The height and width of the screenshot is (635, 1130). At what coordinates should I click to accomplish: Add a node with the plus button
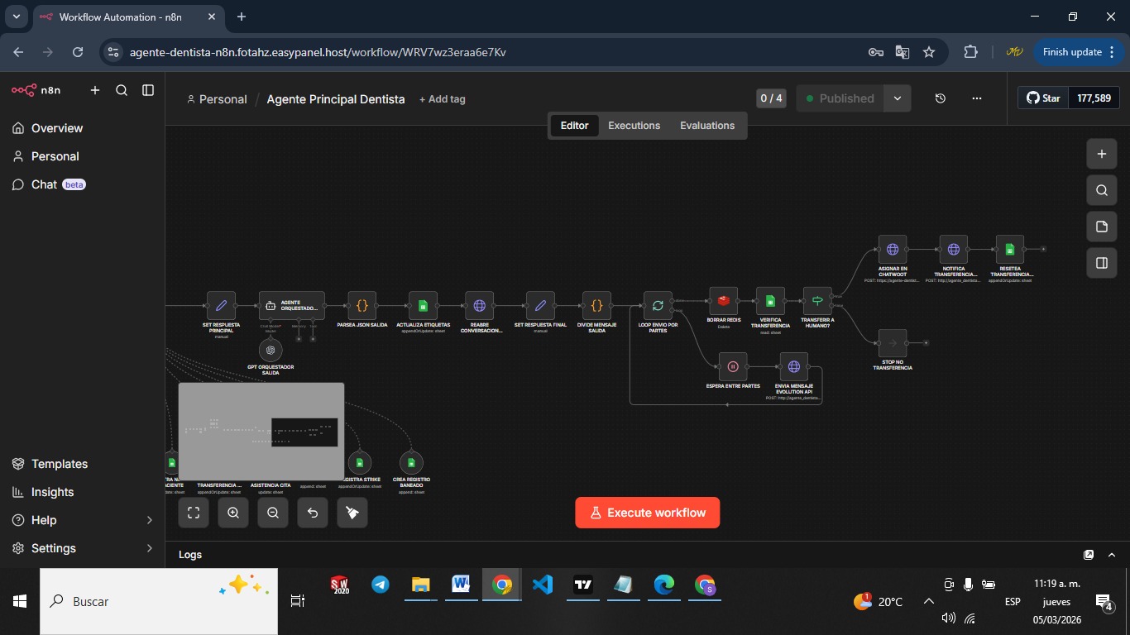click(x=1101, y=154)
